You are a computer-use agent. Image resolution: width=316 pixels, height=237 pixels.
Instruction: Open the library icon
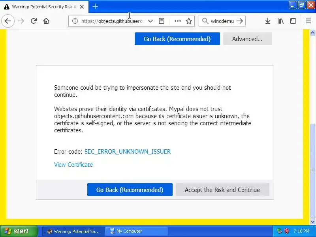pos(280,21)
